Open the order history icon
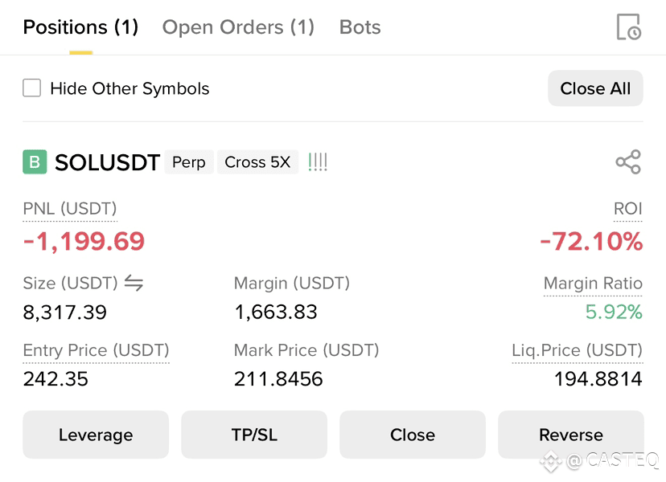 pyautogui.click(x=629, y=27)
